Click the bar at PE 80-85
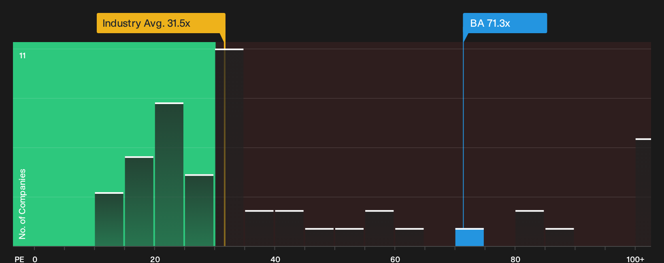 pyautogui.click(x=530, y=228)
